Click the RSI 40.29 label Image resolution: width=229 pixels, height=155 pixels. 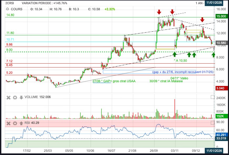[32, 123]
